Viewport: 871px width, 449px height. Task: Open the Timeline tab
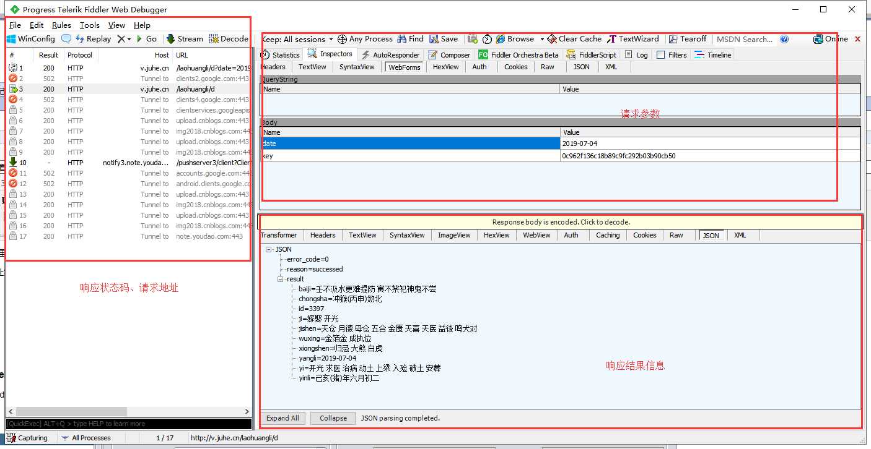coord(713,55)
